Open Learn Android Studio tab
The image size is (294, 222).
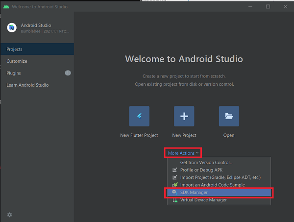37,85
